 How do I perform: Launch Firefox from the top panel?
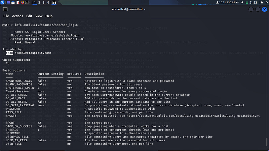tap(23, 2)
